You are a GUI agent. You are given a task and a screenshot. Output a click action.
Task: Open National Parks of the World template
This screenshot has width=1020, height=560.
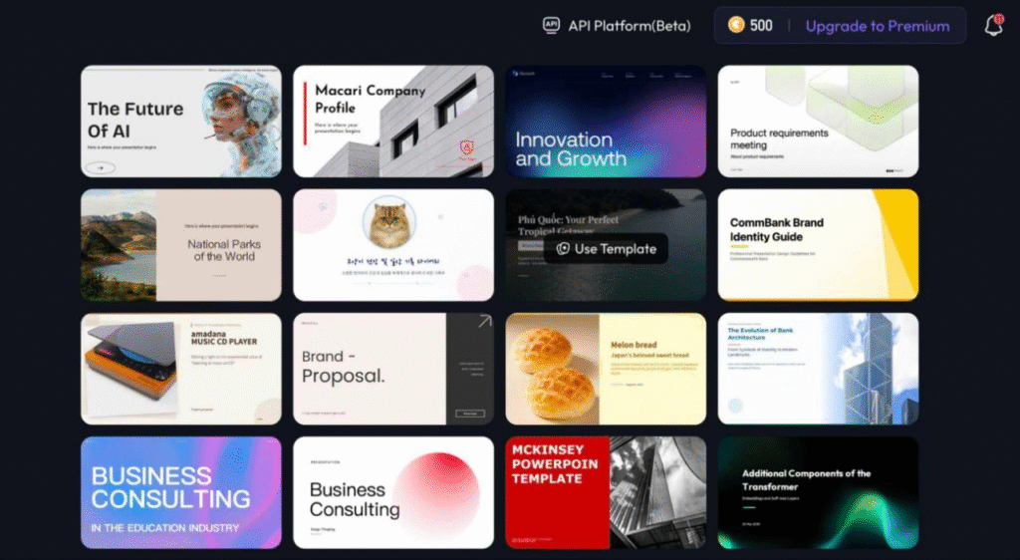tap(180, 245)
